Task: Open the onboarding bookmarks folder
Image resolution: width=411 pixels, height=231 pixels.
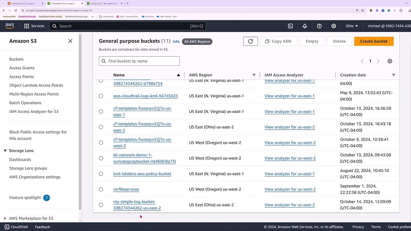Action: tap(106, 16)
